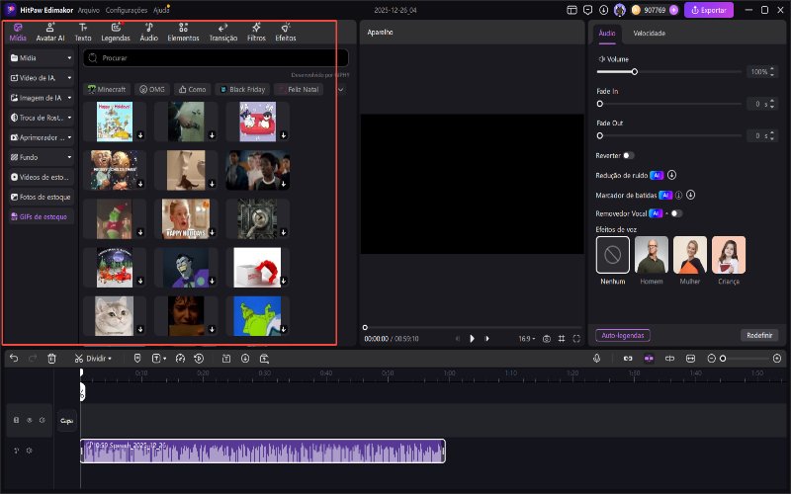Mute the audio track speaker
791x494 pixels.
point(30,451)
